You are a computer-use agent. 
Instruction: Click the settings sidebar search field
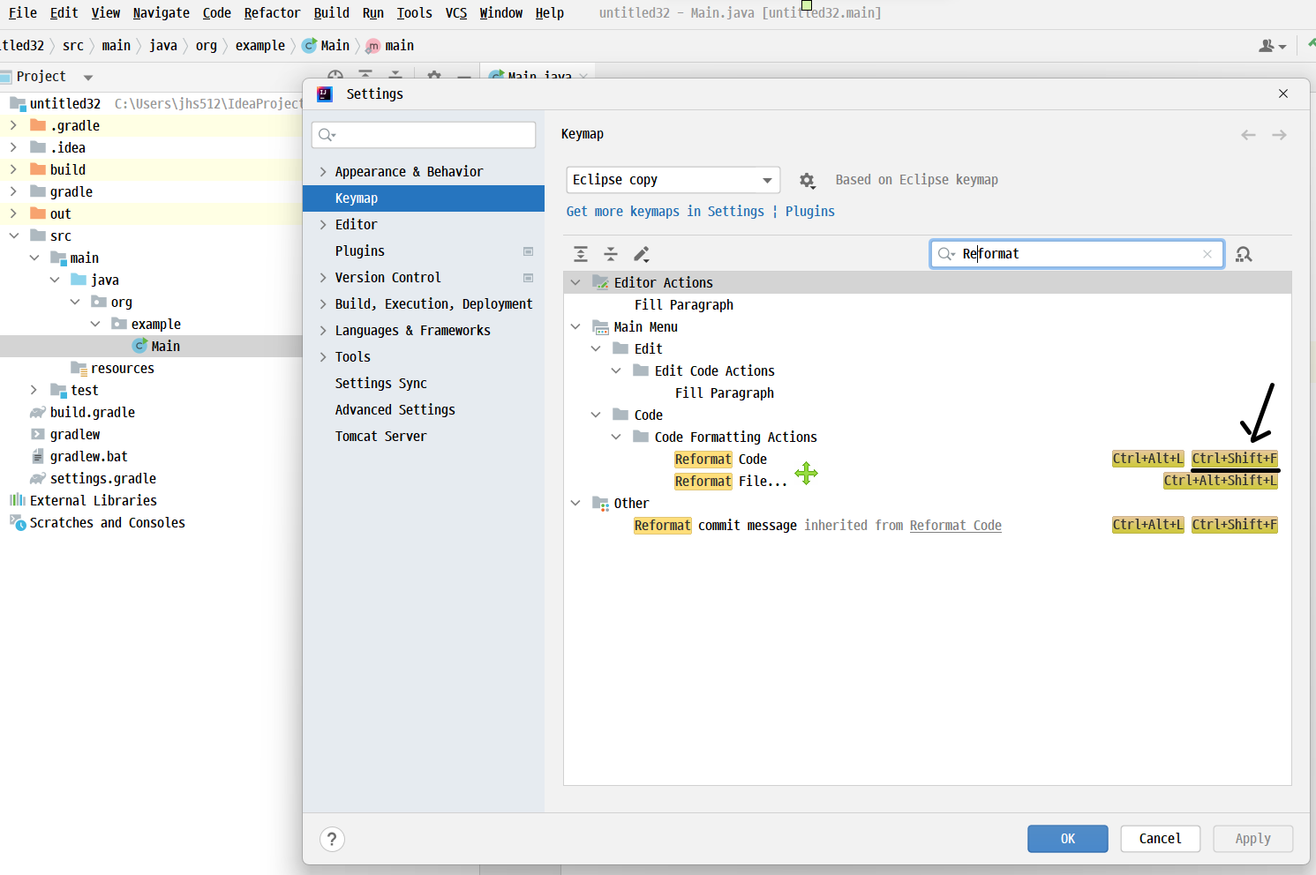tap(424, 135)
